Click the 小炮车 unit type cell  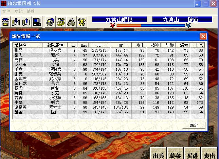pyautogui.click(x=55, y=98)
